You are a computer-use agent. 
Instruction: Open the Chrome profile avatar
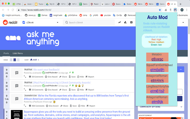click(x=182, y=10)
